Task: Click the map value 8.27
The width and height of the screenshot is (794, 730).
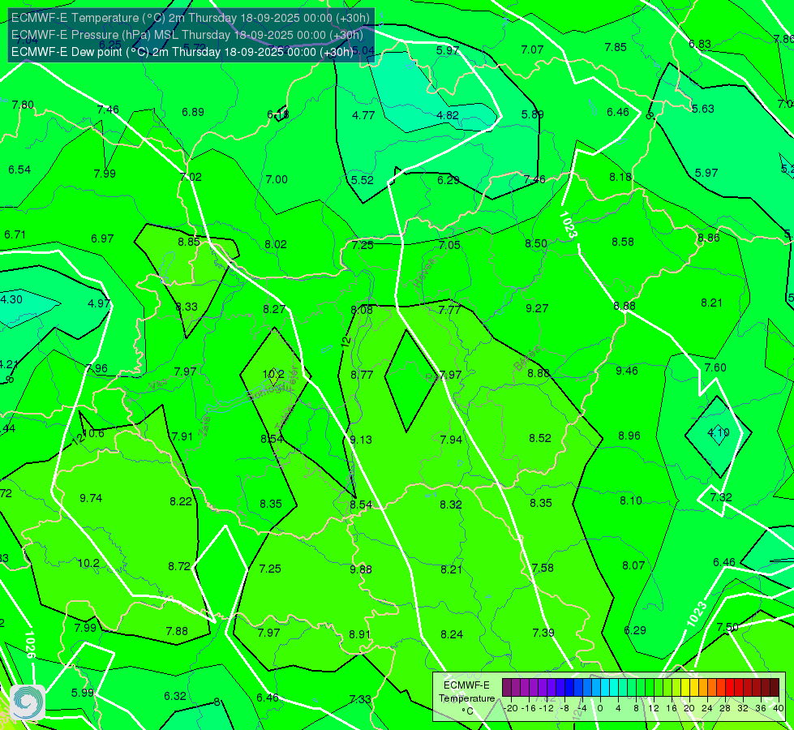Action: pyautogui.click(x=274, y=309)
